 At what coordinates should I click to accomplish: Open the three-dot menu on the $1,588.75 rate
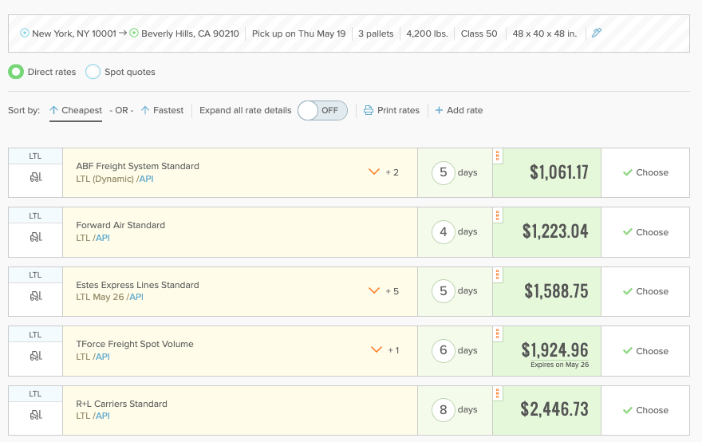[x=498, y=274]
